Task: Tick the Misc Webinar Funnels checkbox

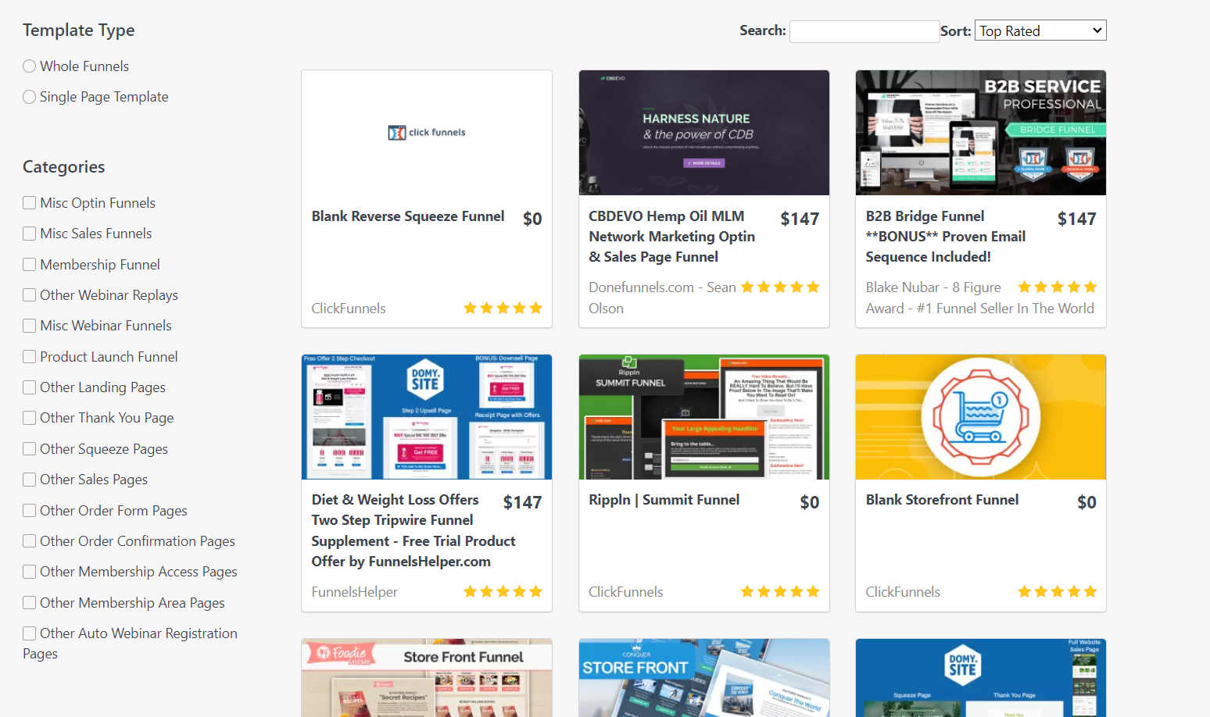Action: coord(30,326)
